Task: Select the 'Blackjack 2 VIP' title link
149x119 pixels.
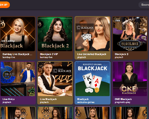Action: [x=49, y=54]
